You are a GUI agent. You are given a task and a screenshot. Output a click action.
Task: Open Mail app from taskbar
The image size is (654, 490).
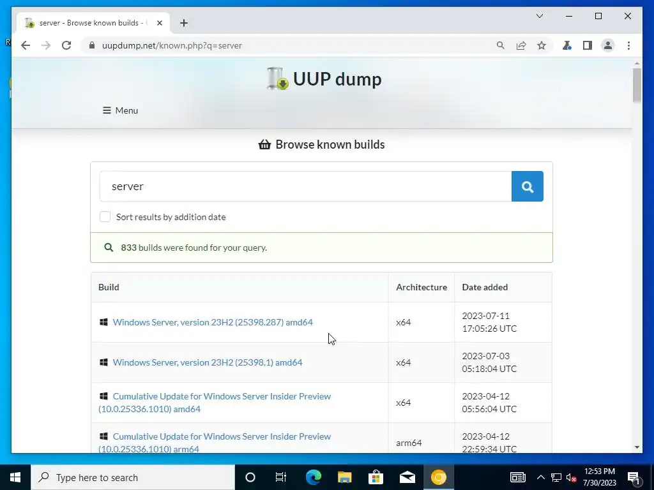click(407, 477)
